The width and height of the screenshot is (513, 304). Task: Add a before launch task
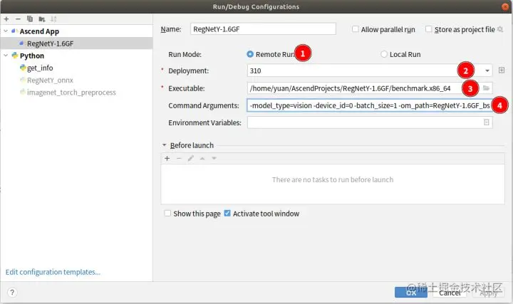coord(167,158)
